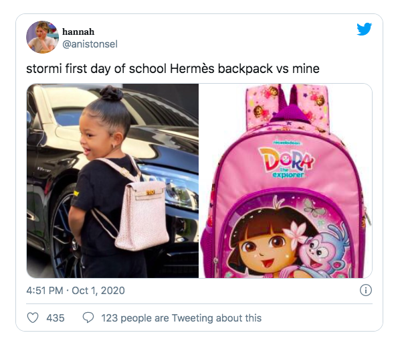Open the display name "hannah"

pos(78,31)
